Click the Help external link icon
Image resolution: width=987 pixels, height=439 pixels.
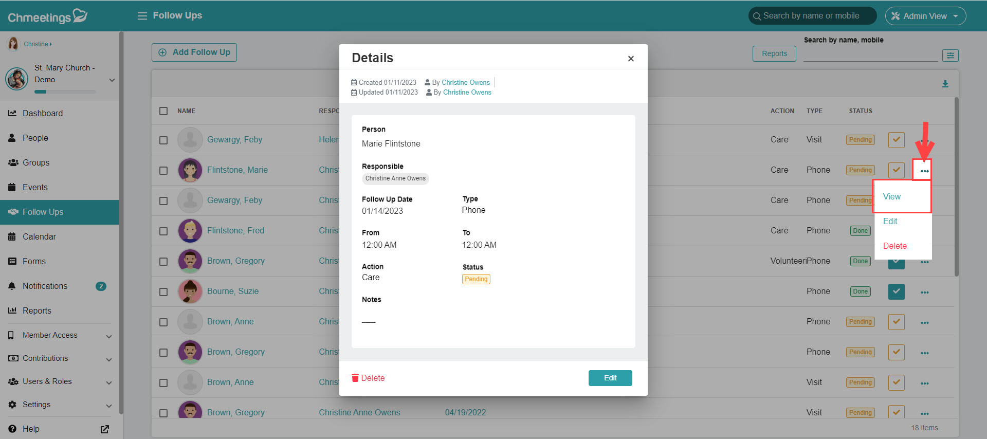pos(105,429)
